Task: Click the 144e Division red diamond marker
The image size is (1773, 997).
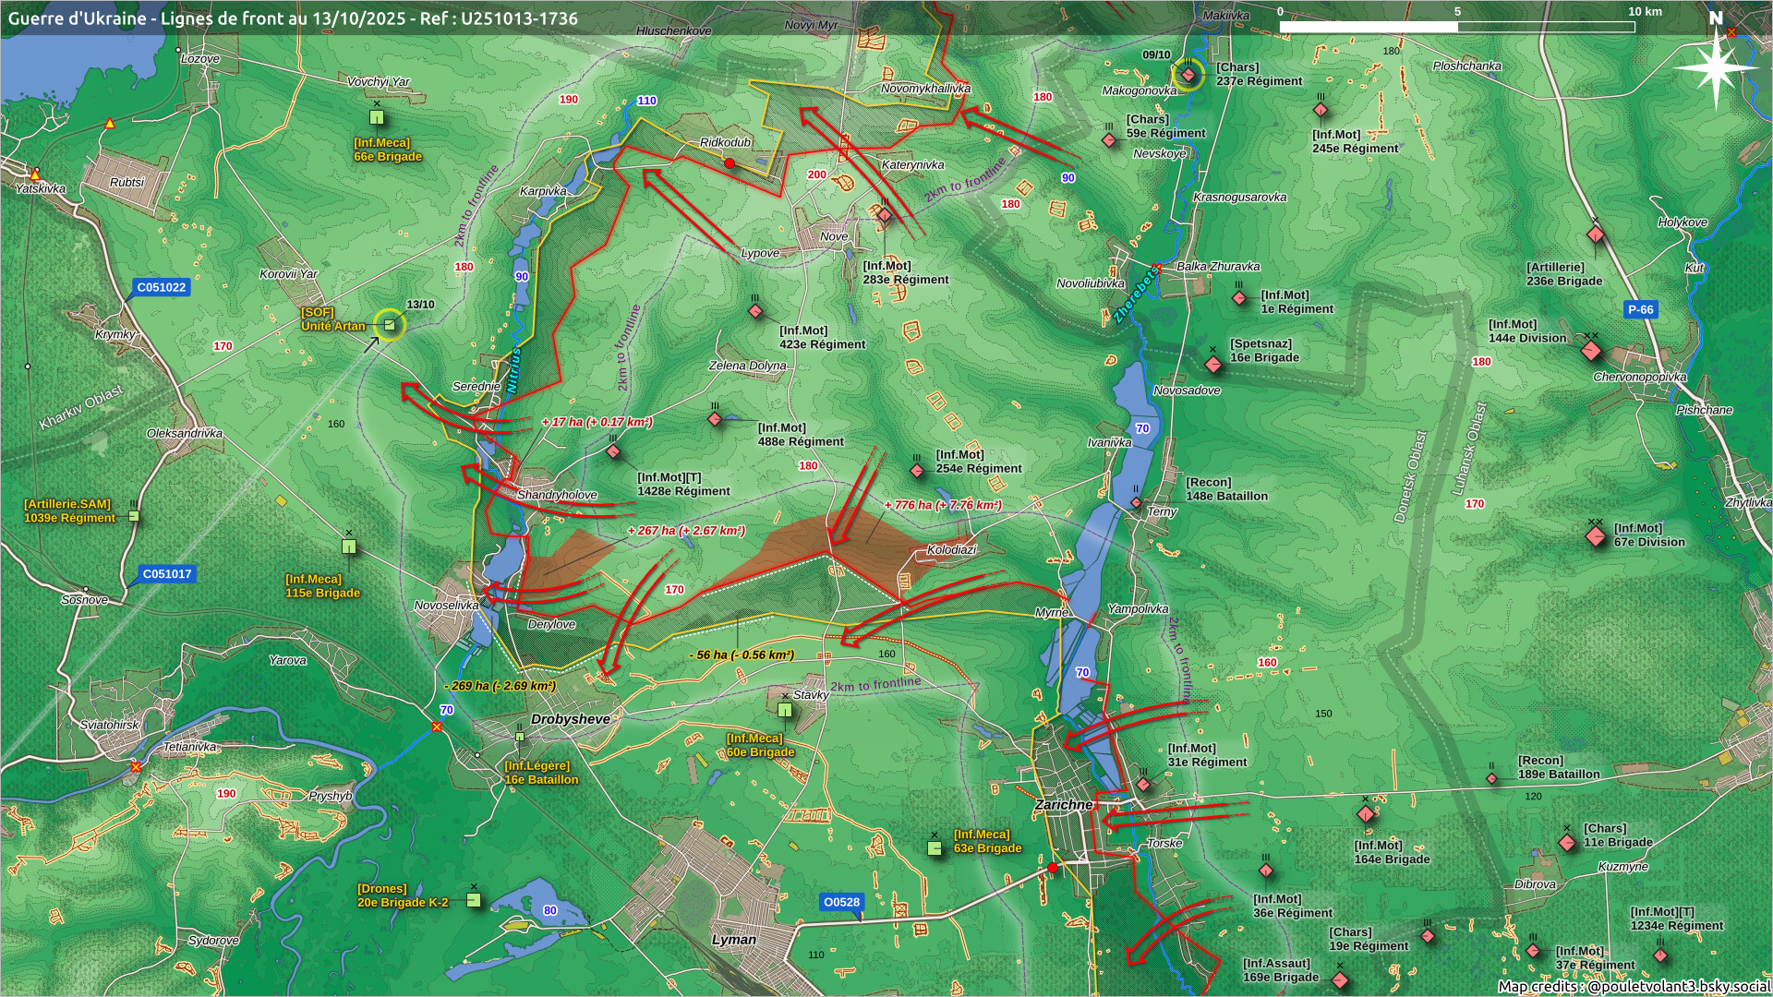Action: [1590, 351]
